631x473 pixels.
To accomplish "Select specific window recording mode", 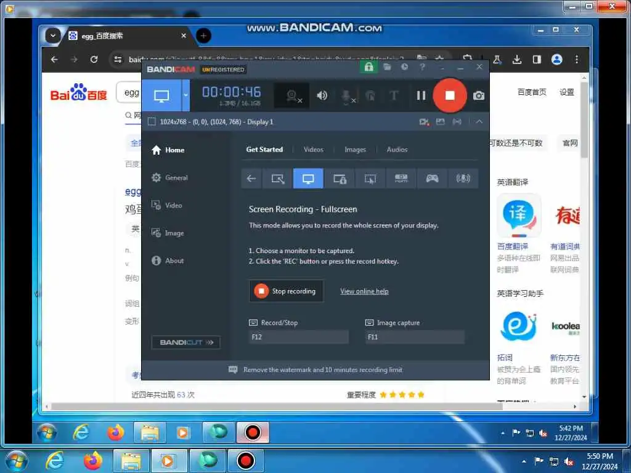I will [340, 178].
